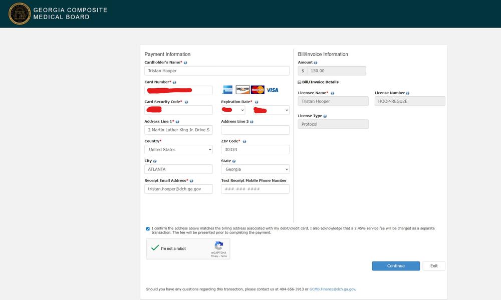Image resolution: width=501 pixels, height=300 pixels.
Task: Click the Exit button
Action: pyautogui.click(x=433, y=266)
